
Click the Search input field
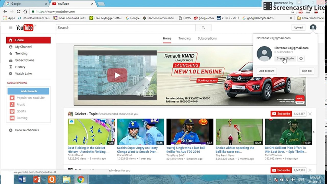click(126, 28)
